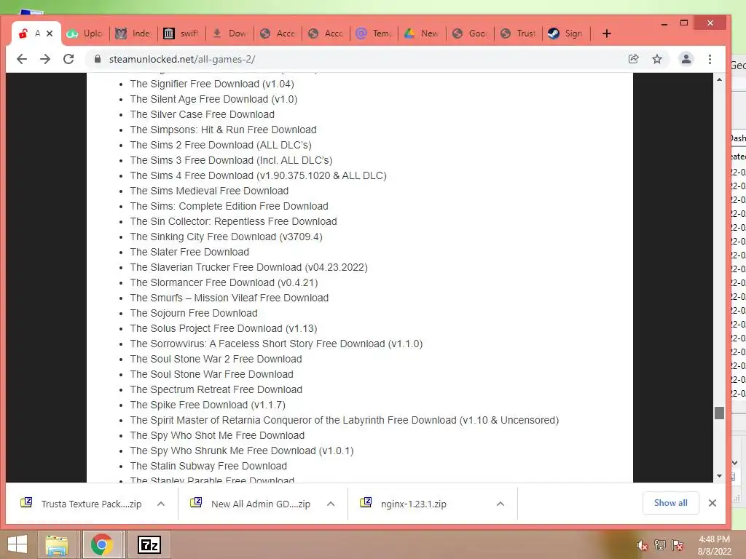Open The Signifier Free Download link
Screen dimensions: 746x559
click(212, 84)
